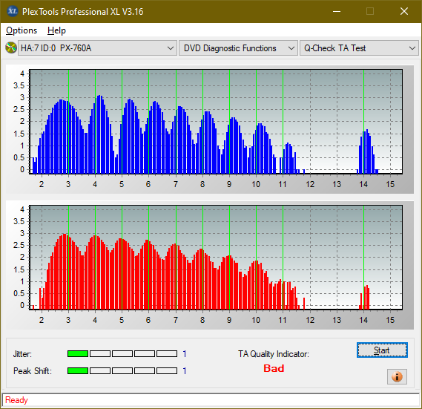Viewport: 422px width, 409px height.
Task: Click the PlexTools XL app icon
Action: pyautogui.click(x=13, y=11)
